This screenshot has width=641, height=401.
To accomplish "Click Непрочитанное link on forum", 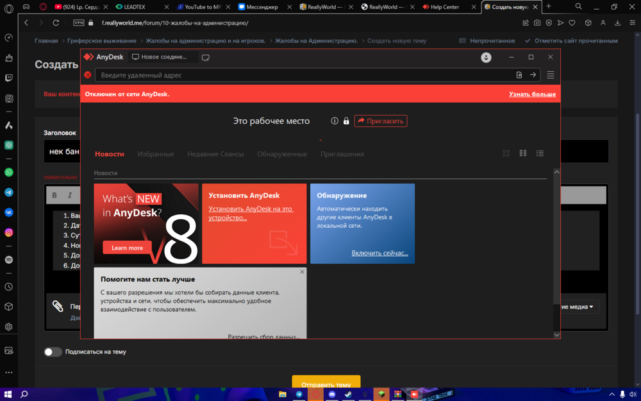I will click(487, 40).
